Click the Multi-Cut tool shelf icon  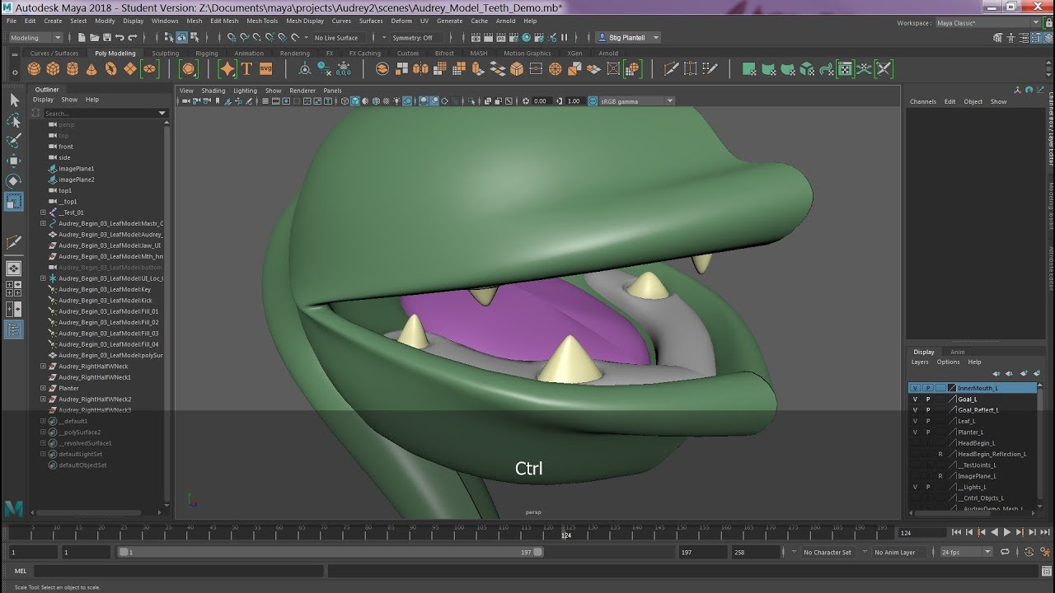(x=671, y=69)
